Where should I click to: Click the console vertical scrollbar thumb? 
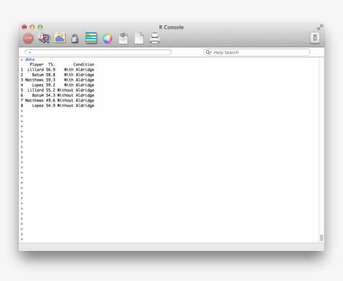[321, 238]
